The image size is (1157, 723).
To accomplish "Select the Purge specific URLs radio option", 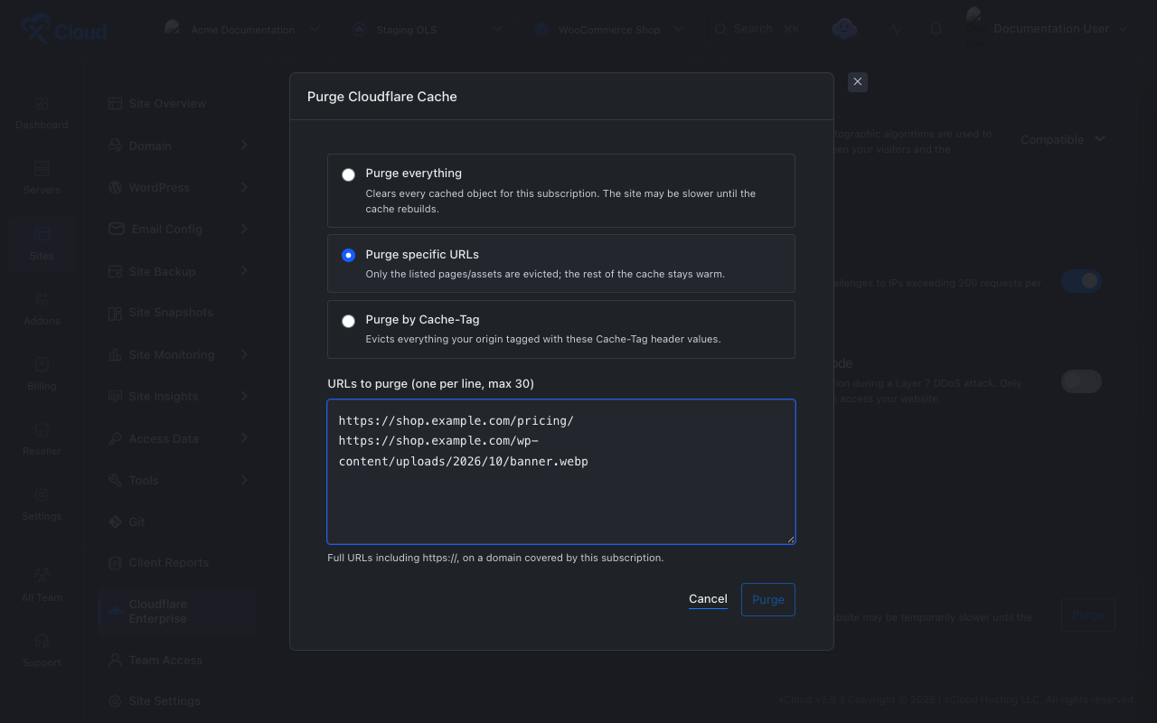I will tap(348, 256).
